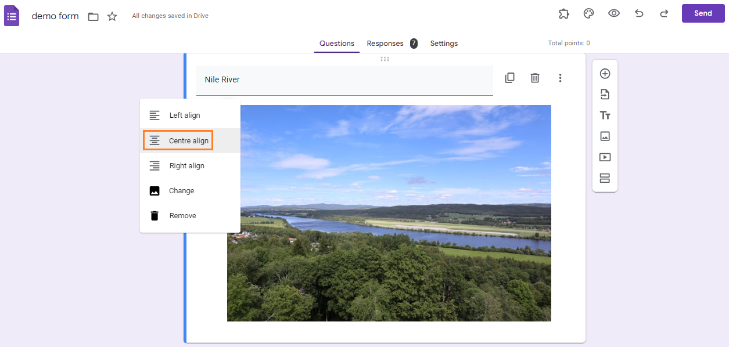Click the Undo arrow
The width and height of the screenshot is (729, 347).
639,13
